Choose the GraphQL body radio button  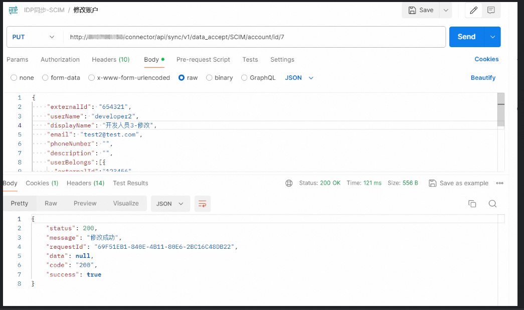(245, 78)
